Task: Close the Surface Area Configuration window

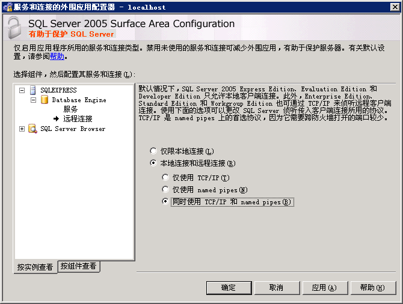Action: [x=395, y=7]
